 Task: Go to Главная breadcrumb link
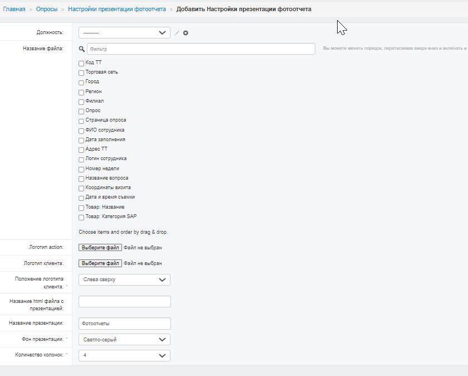click(14, 9)
